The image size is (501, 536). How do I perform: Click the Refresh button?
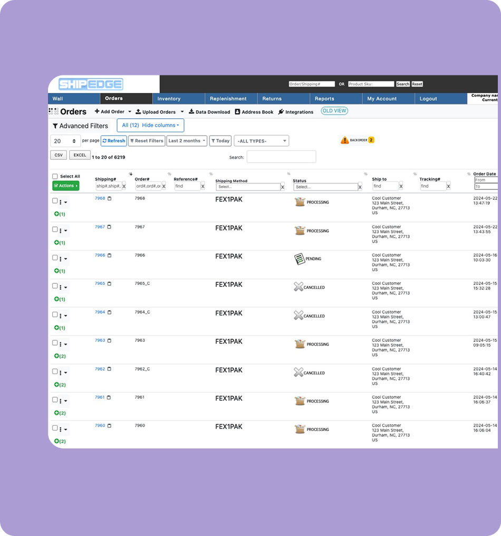[x=114, y=141]
